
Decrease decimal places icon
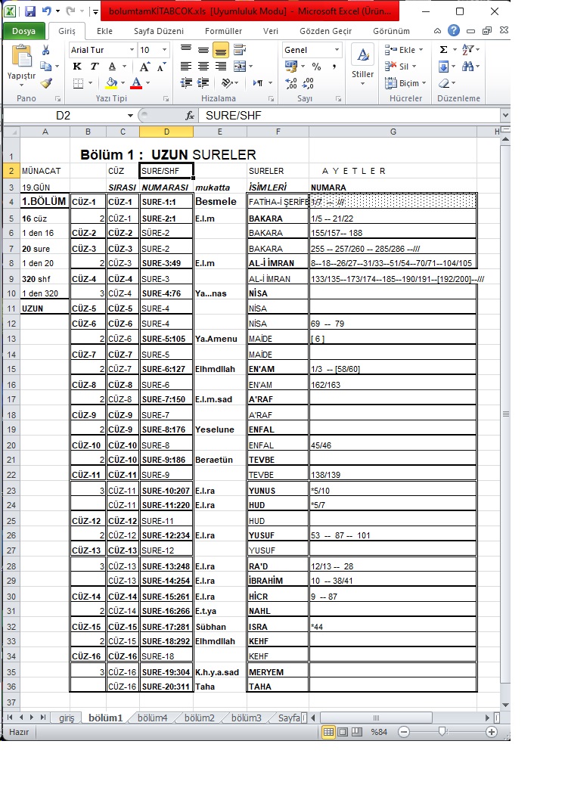[x=308, y=83]
